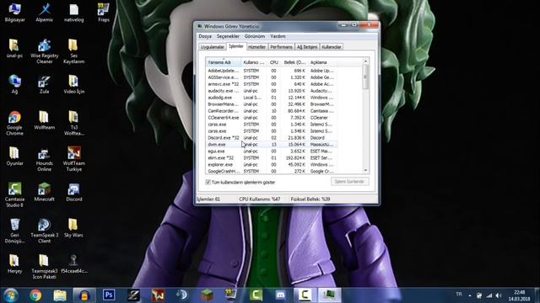Select the nativelog file on desktop
540x303 pixels.
73,13
